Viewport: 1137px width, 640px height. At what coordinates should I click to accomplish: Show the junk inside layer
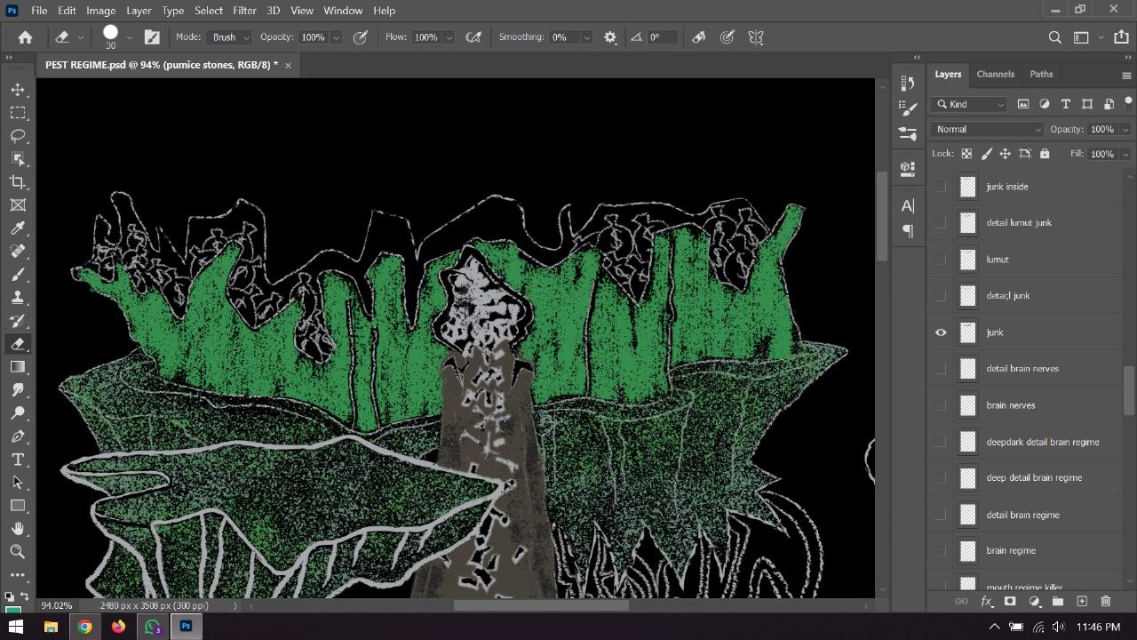(941, 187)
